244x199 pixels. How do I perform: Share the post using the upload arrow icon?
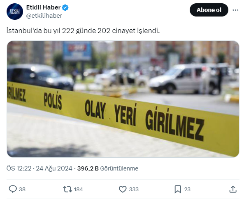click(x=233, y=189)
